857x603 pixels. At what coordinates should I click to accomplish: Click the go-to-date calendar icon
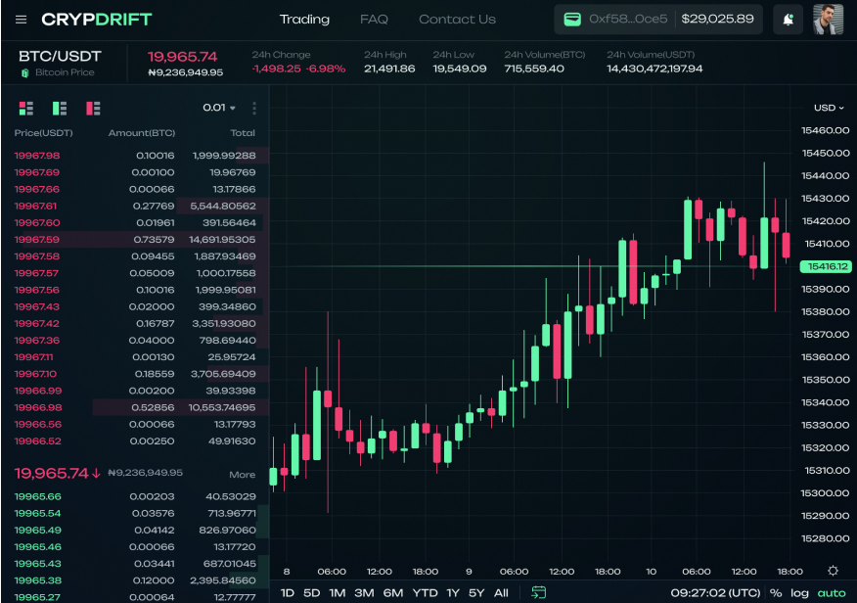pos(538,592)
